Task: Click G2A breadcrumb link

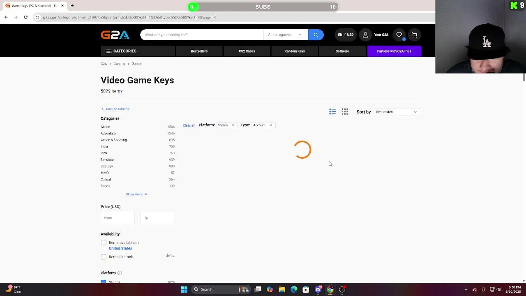Action: tap(104, 64)
